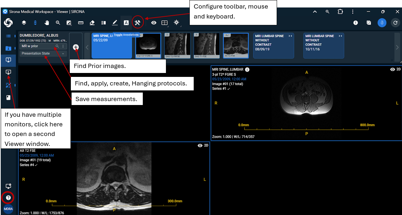Click the microphone dictation button

coord(382,23)
